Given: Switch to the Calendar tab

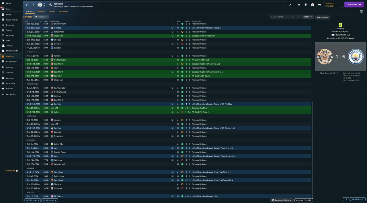Looking at the screenshot, I should coord(41,11).
